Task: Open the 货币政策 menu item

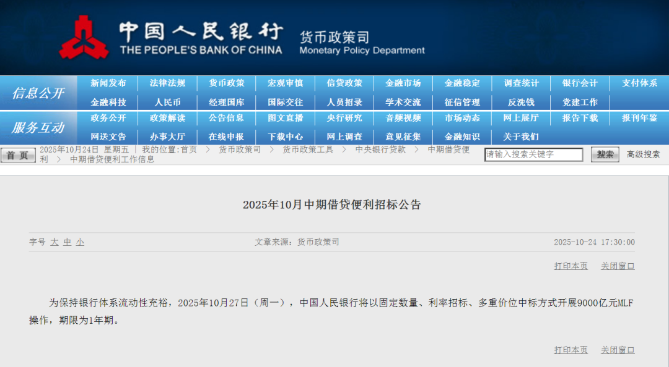Action: (x=226, y=83)
